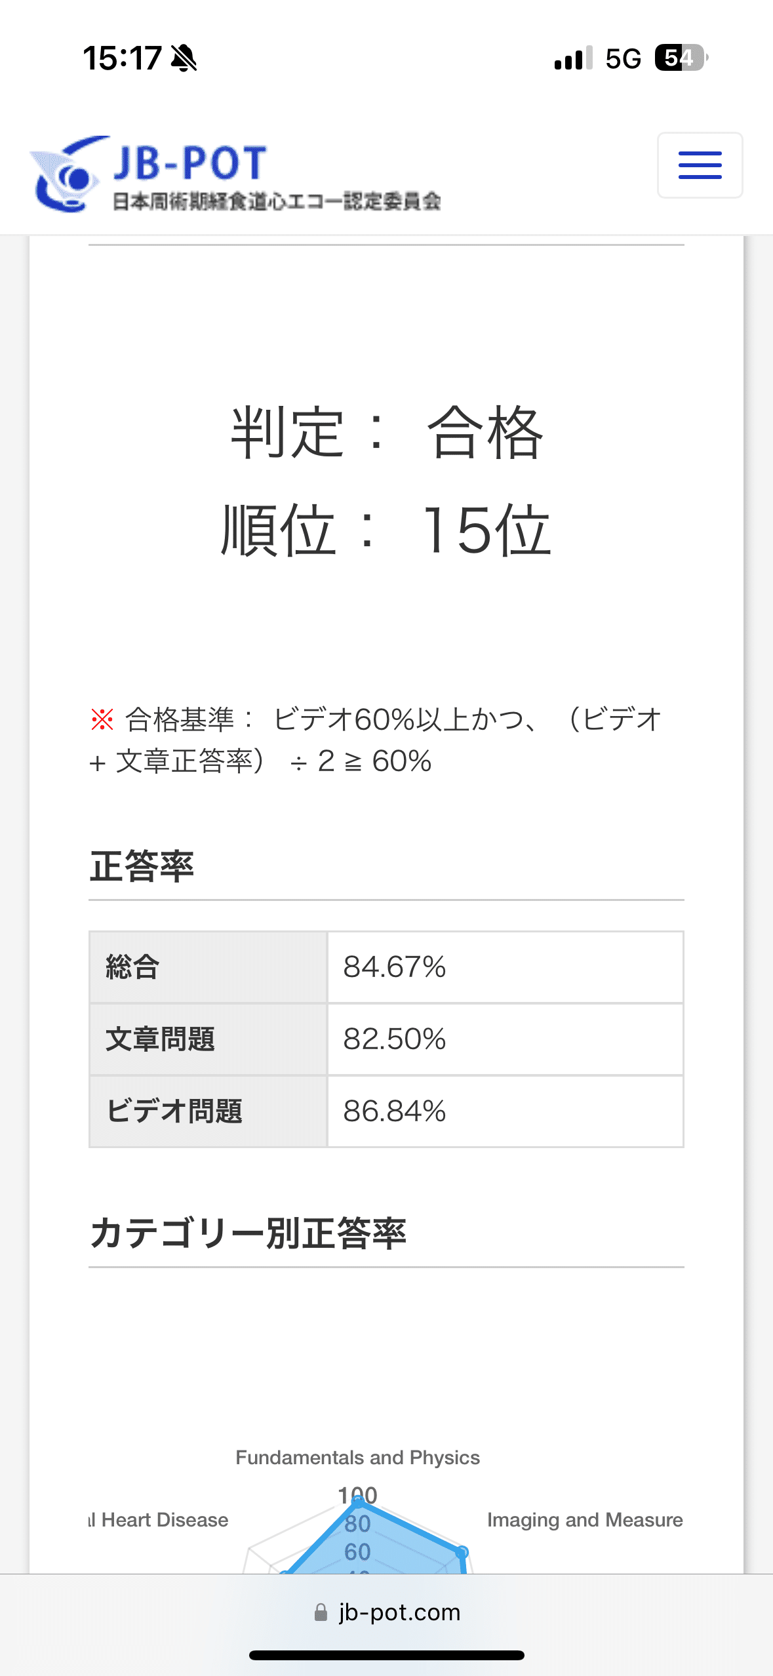The width and height of the screenshot is (773, 1676).
Task: Tap the 総合 84.67% table row
Action: click(386, 967)
